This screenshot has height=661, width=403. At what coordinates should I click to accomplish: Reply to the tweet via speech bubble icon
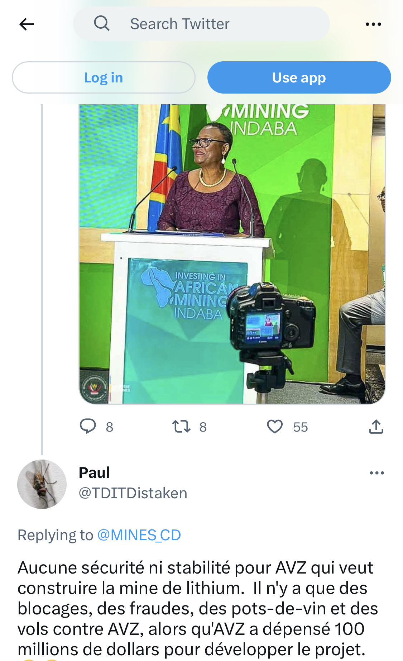[88, 426]
